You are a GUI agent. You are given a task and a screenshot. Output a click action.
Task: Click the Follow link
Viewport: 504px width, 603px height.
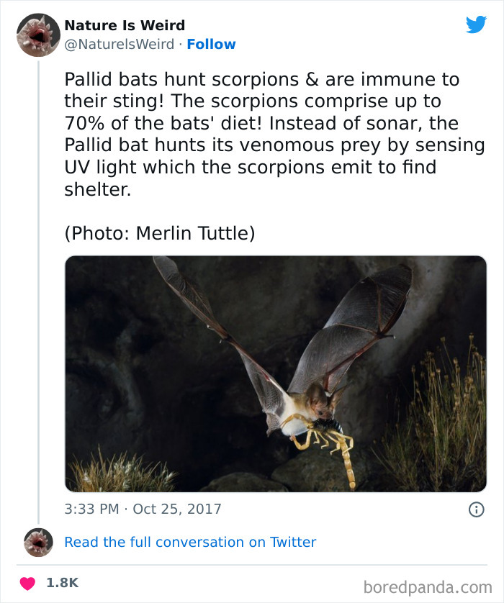[x=211, y=44]
